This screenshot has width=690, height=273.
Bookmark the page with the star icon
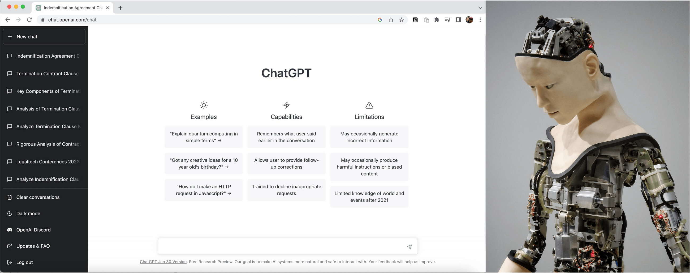pyautogui.click(x=402, y=20)
